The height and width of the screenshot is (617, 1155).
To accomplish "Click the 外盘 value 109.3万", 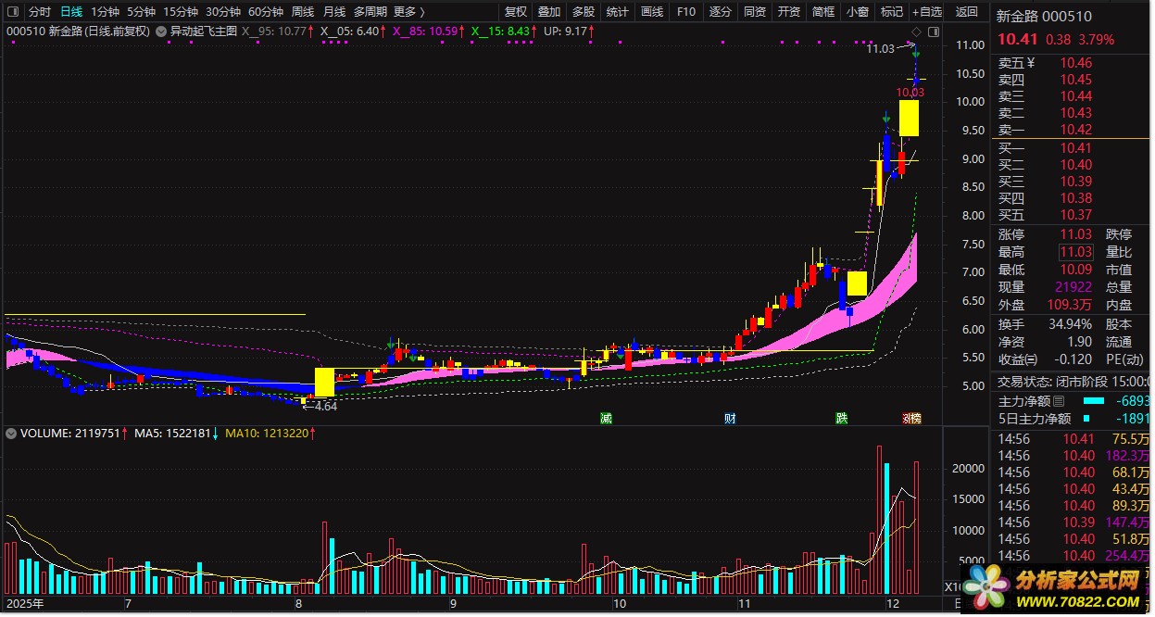I will point(1071,305).
